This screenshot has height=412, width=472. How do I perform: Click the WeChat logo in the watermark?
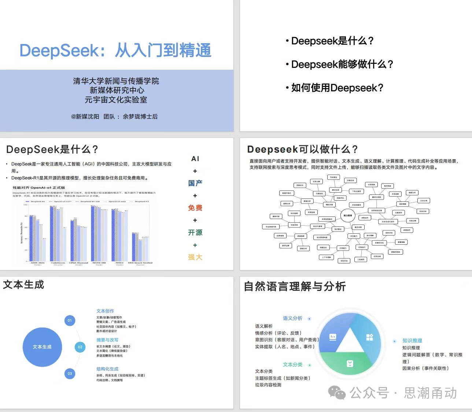[337, 393]
